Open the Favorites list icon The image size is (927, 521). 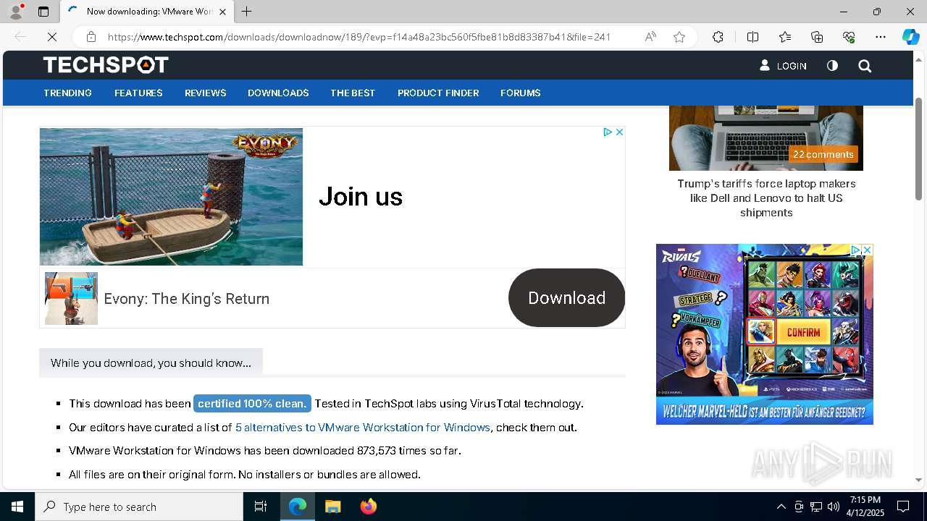pyautogui.click(x=785, y=37)
